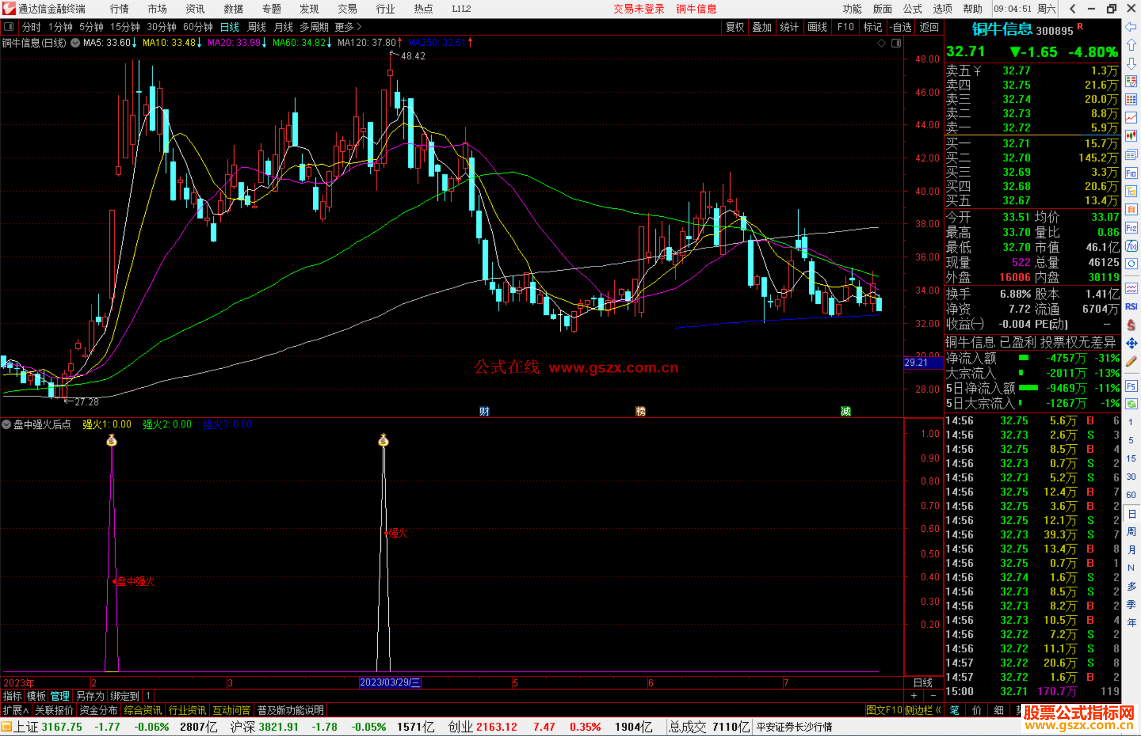Viewport: 1141px width, 736px height.
Task: Click the 2023/03/29 date marker
Action: click(390, 682)
